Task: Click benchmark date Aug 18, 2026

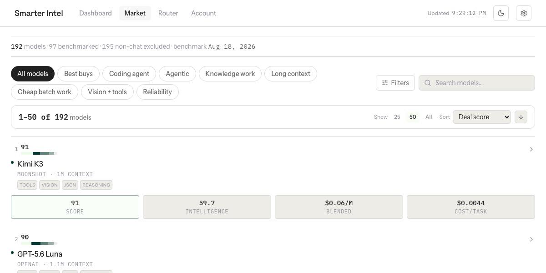Action: pos(232,46)
